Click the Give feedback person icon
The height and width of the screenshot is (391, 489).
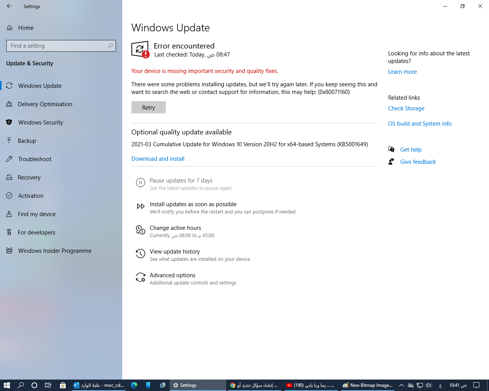coord(391,162)
